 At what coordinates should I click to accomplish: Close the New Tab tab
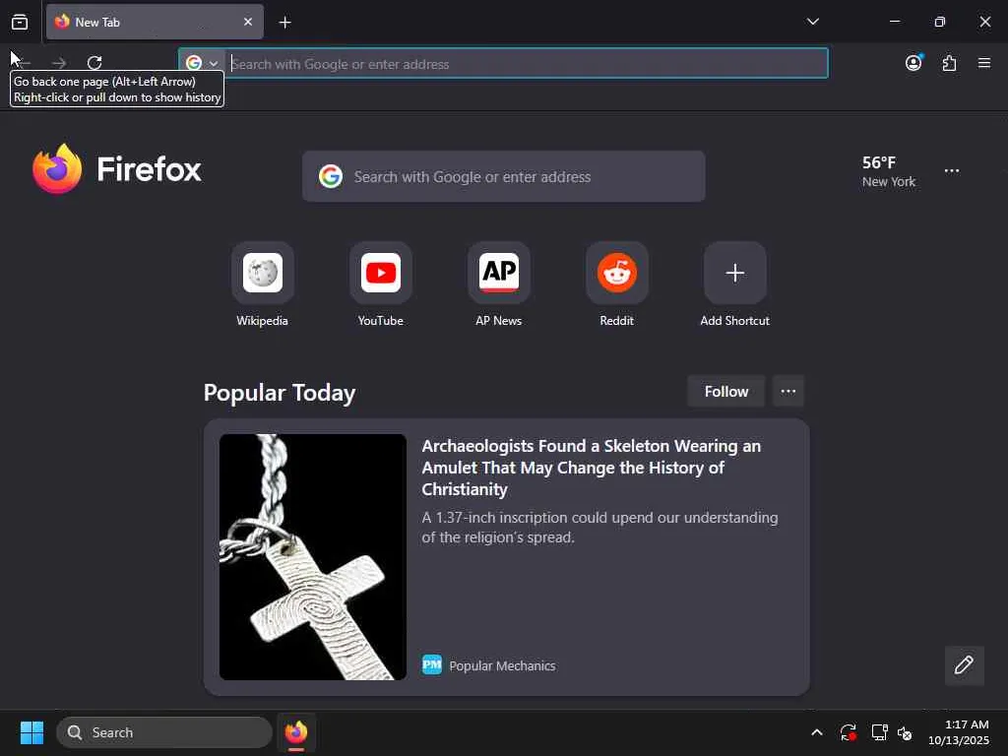[x=248, y=22]
